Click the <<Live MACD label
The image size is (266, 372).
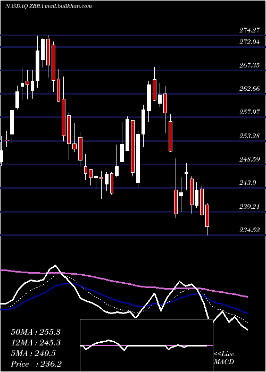pos(224,358)
